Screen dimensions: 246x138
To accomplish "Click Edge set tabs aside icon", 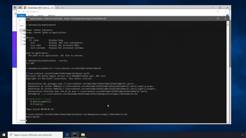I will [x=20, y=8].
